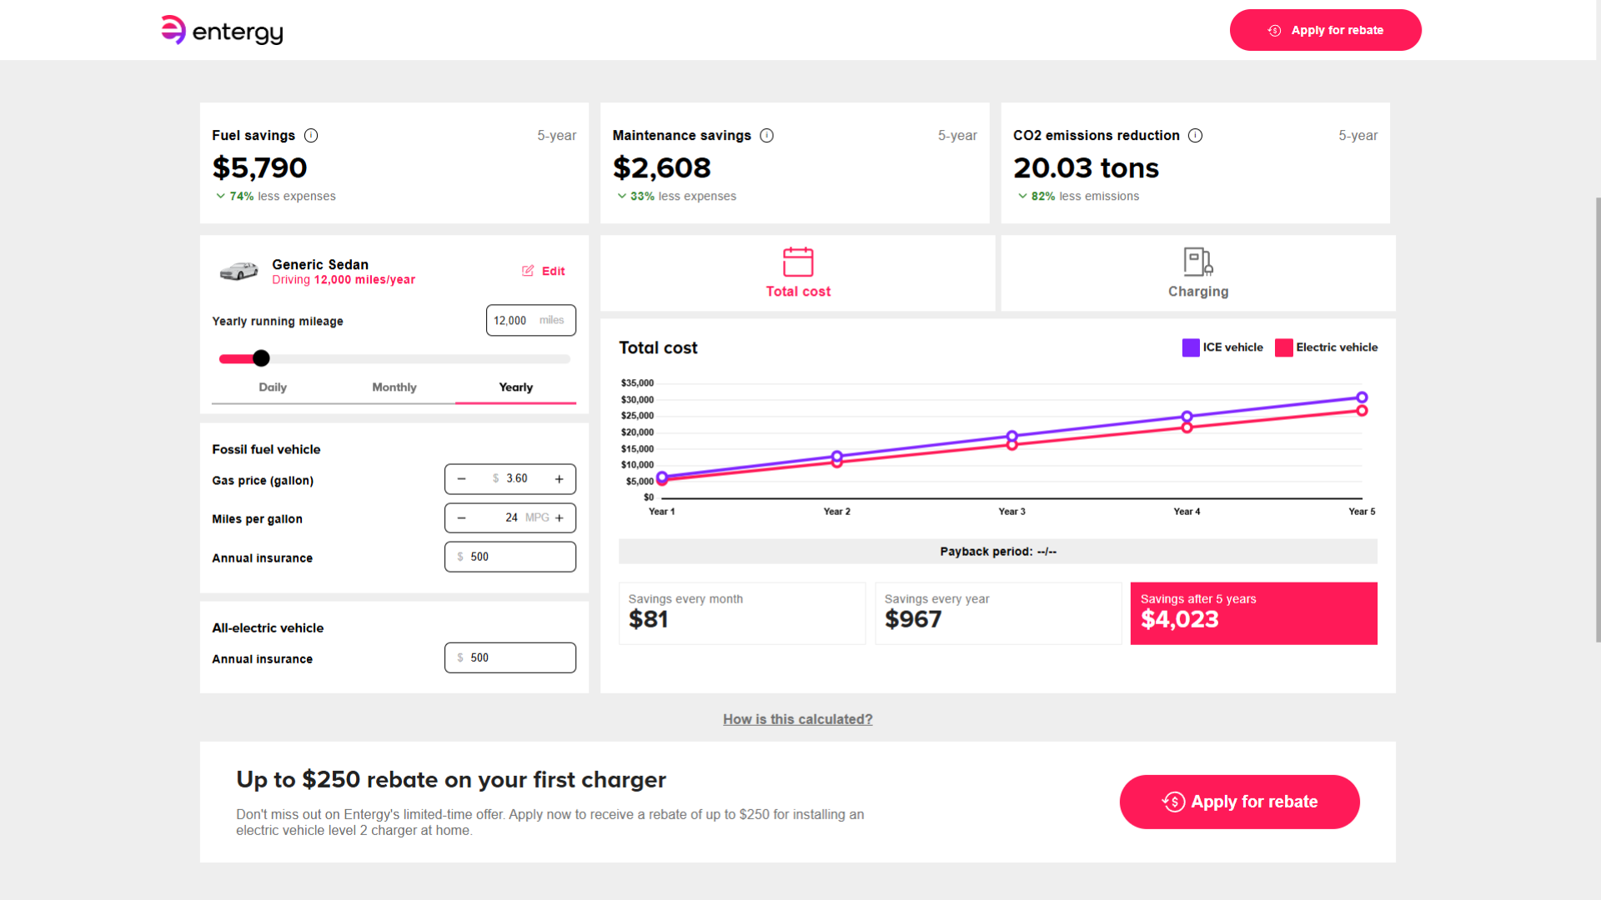
Task: Increase gas price with plus button
Action: (560, 479)
